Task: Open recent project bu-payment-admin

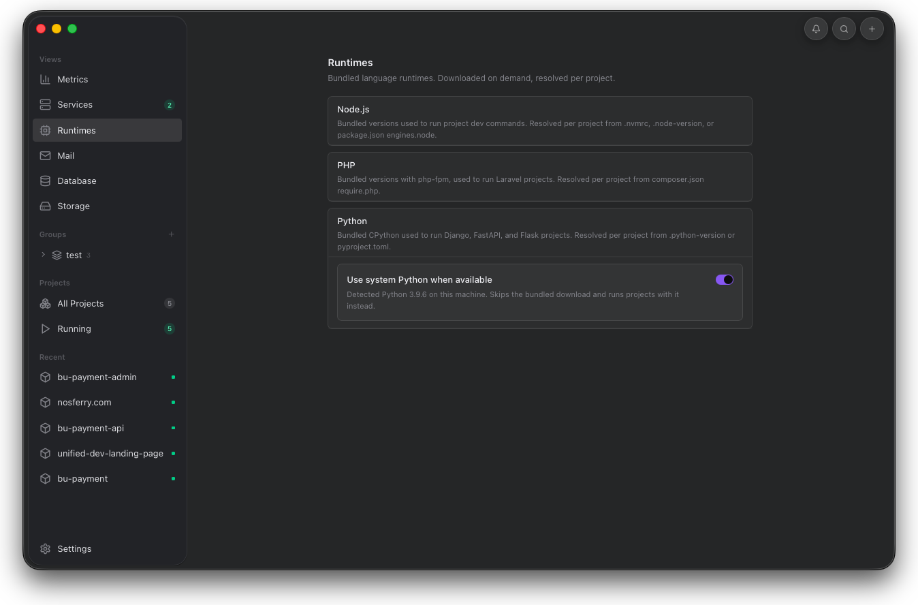Action: point(107,377)
